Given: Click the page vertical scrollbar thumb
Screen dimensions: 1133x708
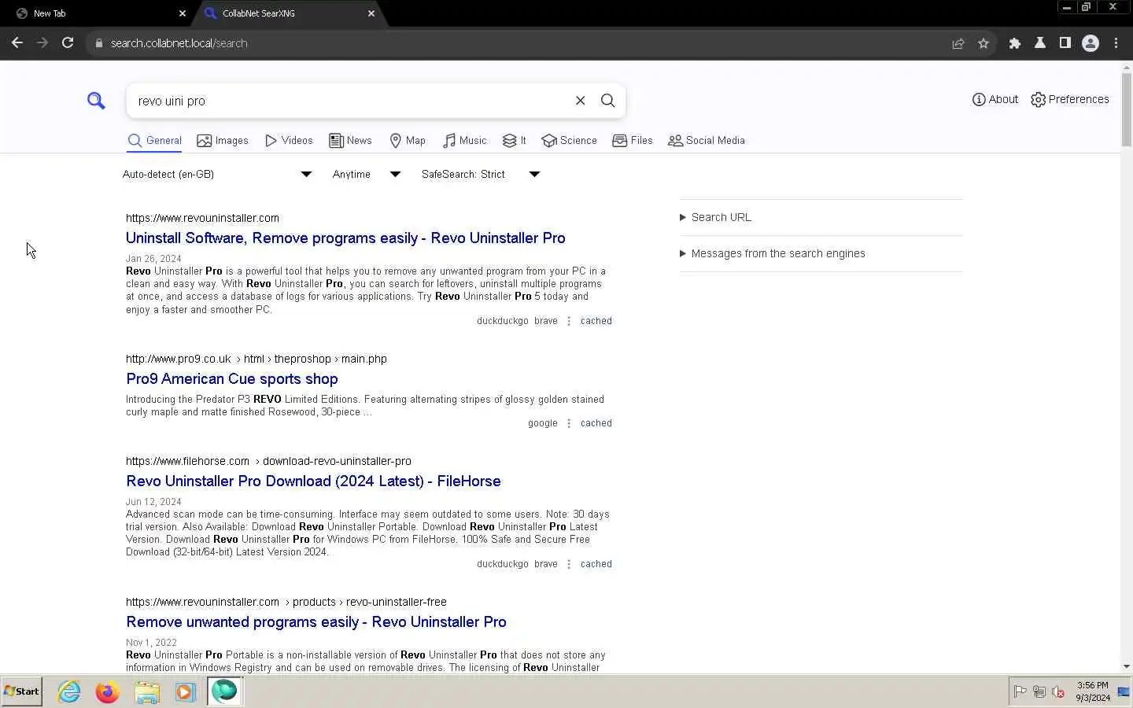Looking at the screenshot, I should (1127, 110).
